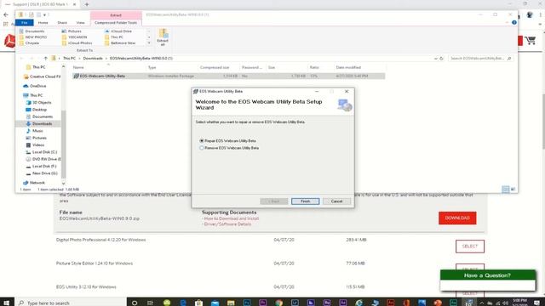Open DVD RW Drive in the sidebar
Screen dimensions: 545x306
pyautogui.click(x=43, y=159)
